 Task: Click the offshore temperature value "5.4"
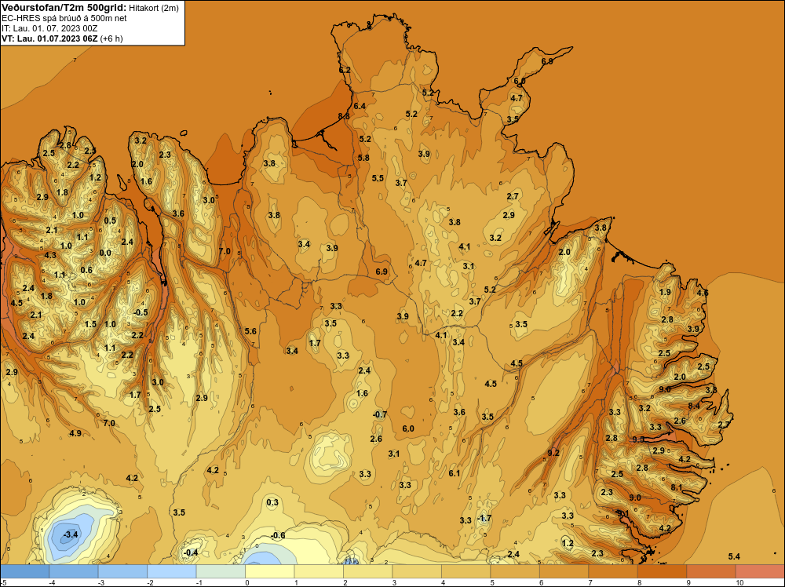click(x=734, y=556)
